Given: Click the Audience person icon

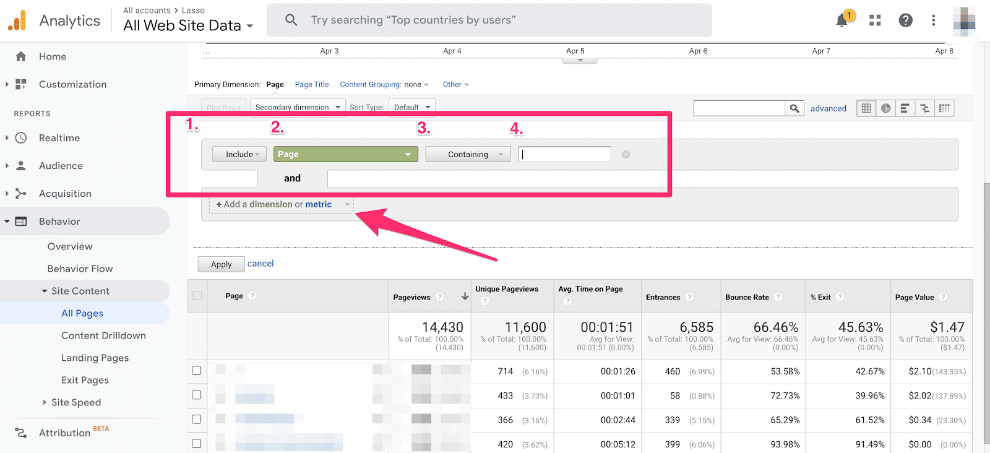Looking at the screenshot, I should point(21,166).
